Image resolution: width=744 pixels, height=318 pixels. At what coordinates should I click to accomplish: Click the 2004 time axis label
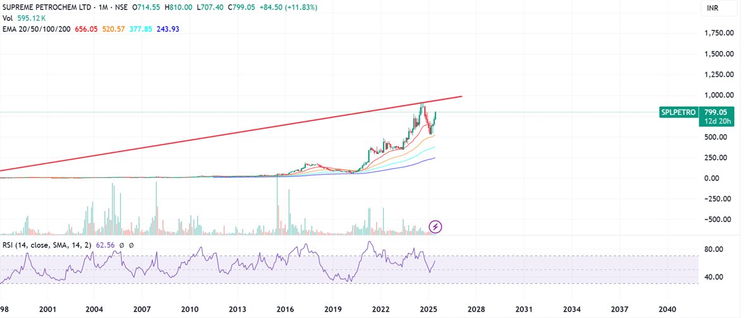click(x=94, y=309)
